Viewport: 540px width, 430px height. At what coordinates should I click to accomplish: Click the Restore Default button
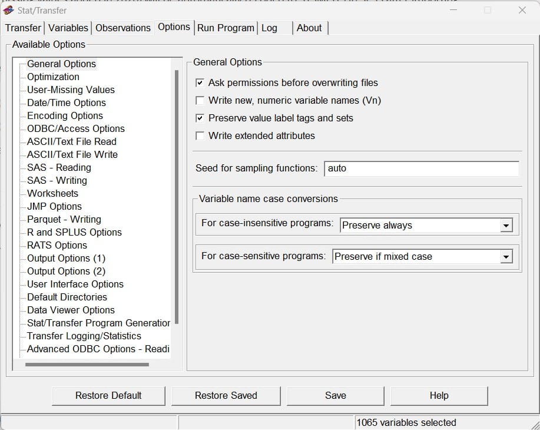pyautogui.click(x=108, y=396)
